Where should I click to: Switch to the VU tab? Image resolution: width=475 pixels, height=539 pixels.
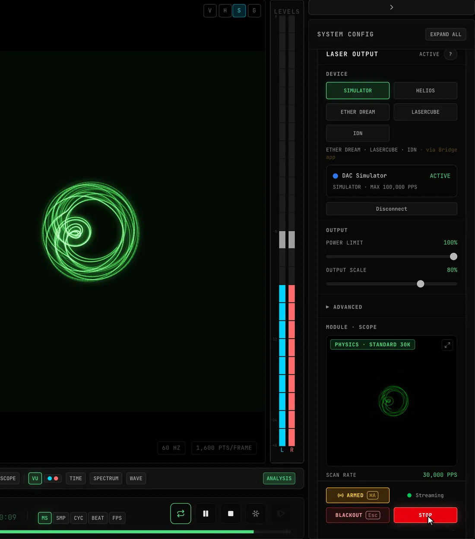(35, 479)
